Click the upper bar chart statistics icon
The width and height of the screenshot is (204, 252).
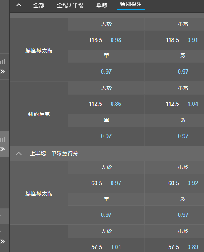[x=3, y=62]
